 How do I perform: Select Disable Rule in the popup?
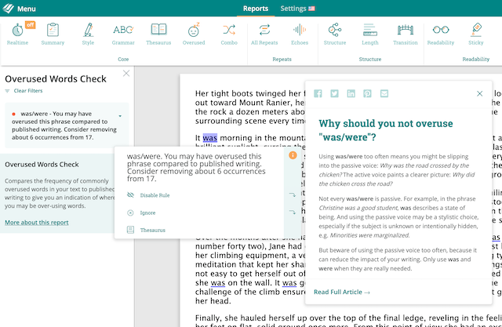coord(155,195)
